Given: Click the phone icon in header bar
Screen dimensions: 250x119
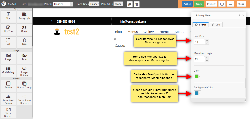Looking at the screenshot, I should [52, 21].
